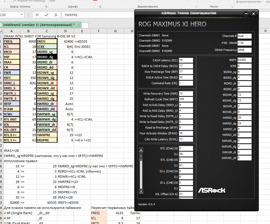This screenshot has height=224, width=270.
Task: Click the tCWL 13 field in Configurator
Action: [186, 139]
